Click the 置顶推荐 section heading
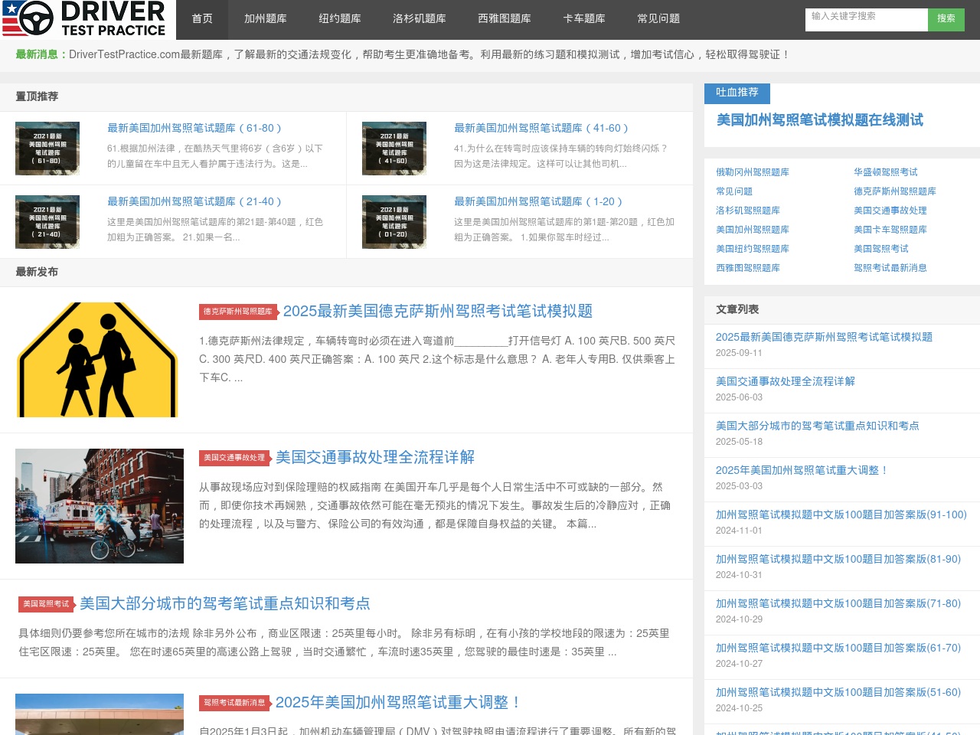Image resolution: width=980 pixels, height=735 pixels. click(x=37, y=96)
